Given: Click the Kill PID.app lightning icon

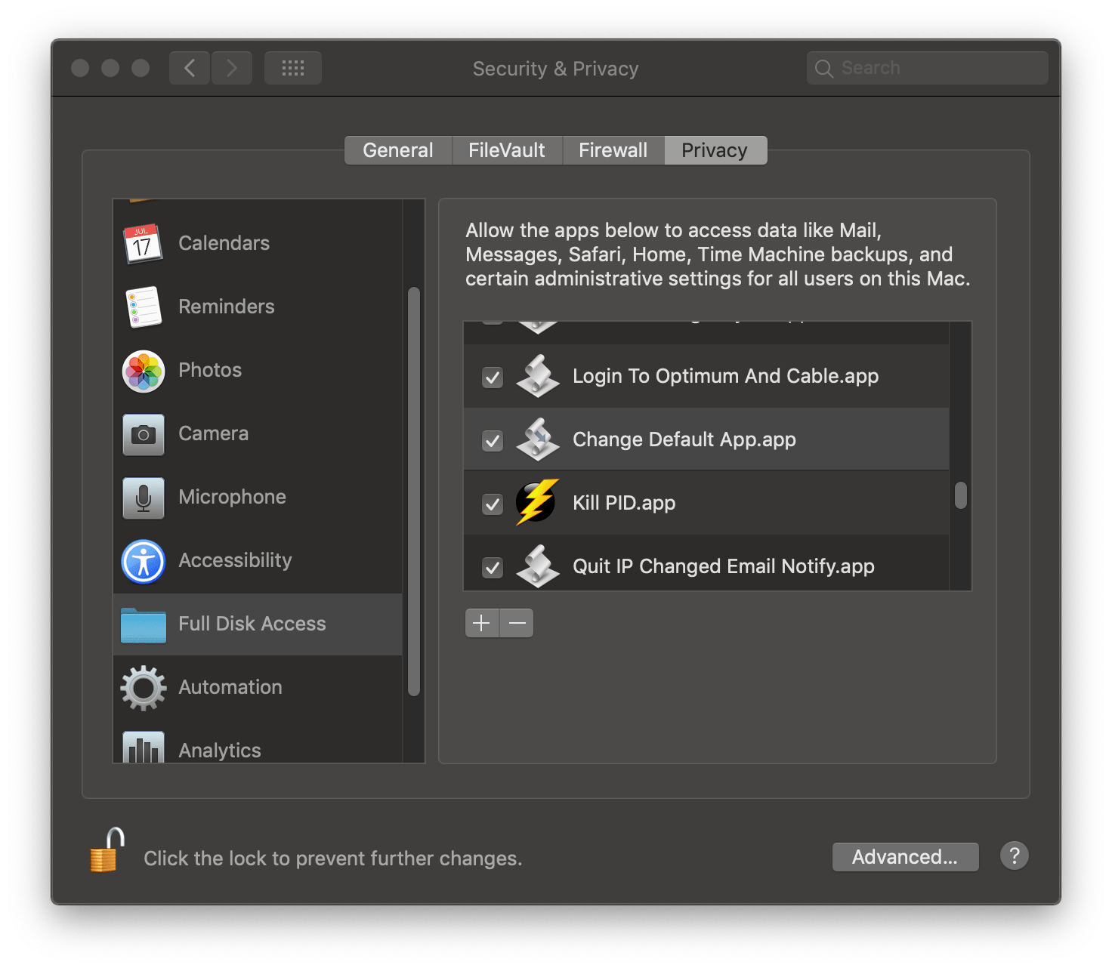Looking at the screenshot, I should [537, 502].
